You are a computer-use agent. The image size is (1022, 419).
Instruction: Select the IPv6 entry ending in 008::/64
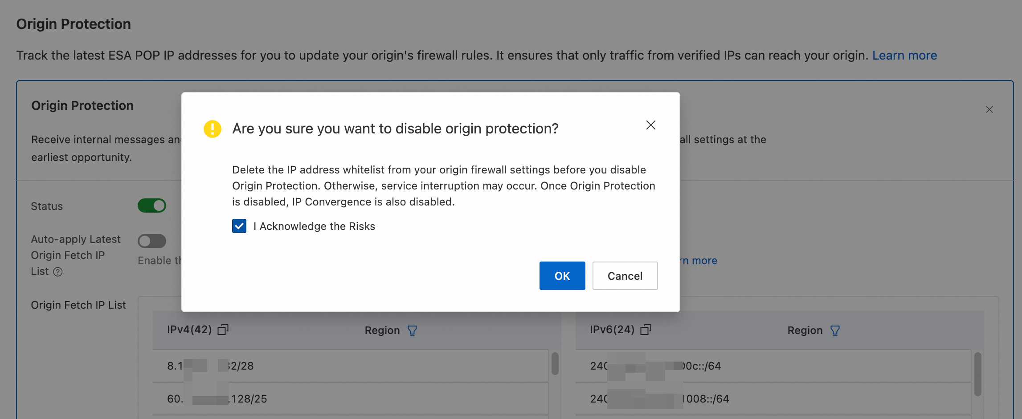click(x=773, y=399)
